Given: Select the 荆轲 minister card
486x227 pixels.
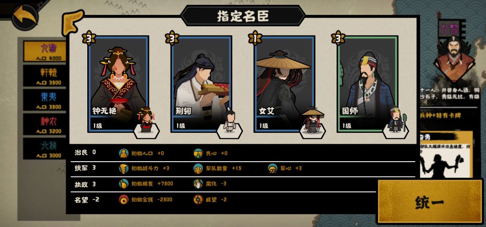Looking at the screenshot, I should click(x=201, y=84).
